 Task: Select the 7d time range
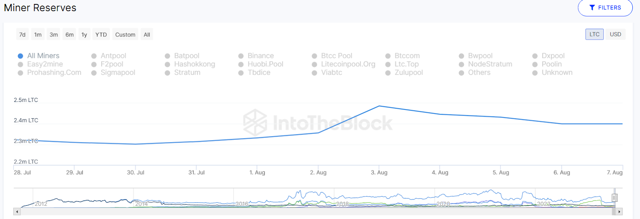coord(22,35)
